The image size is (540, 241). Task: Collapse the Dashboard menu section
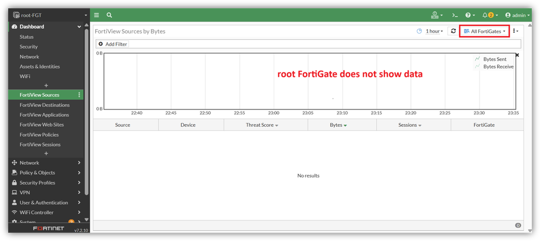(x=46, y=26)
